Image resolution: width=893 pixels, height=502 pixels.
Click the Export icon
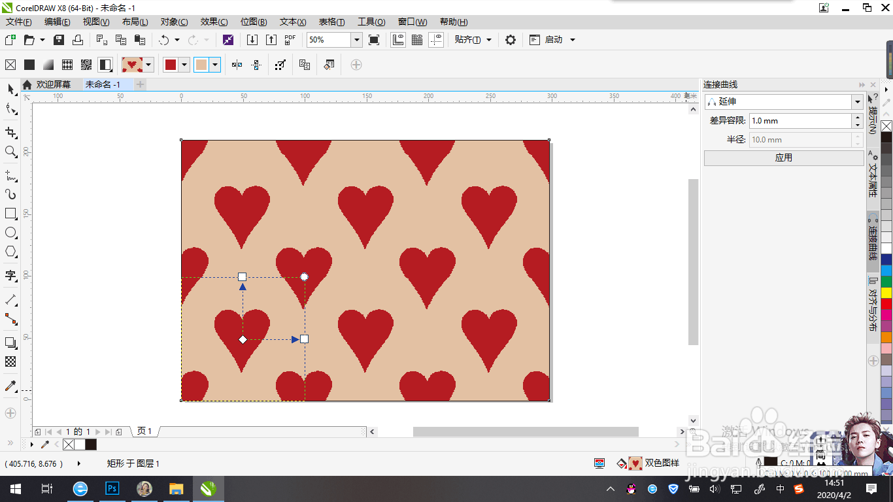[x=271, y=40]
